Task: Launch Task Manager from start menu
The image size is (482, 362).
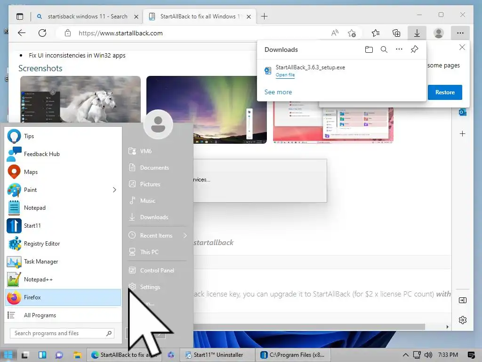Action: click(63, 261)
